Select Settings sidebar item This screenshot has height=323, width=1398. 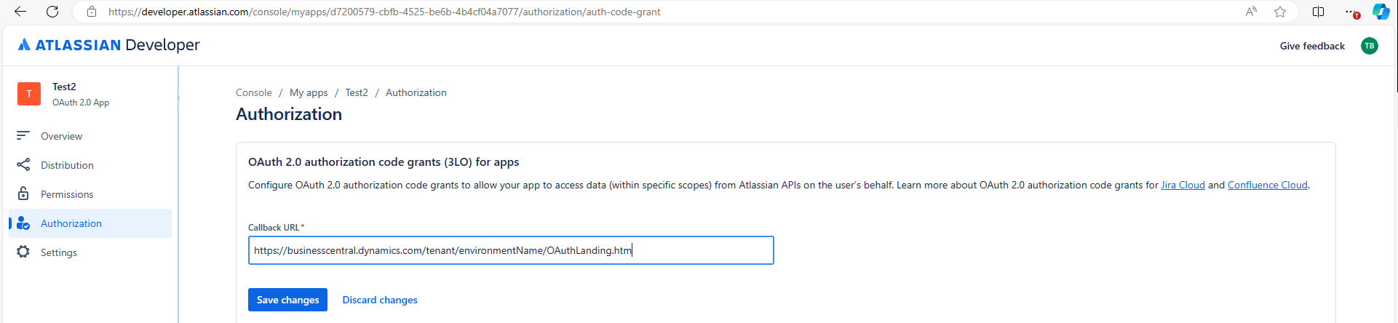(58, 252)
